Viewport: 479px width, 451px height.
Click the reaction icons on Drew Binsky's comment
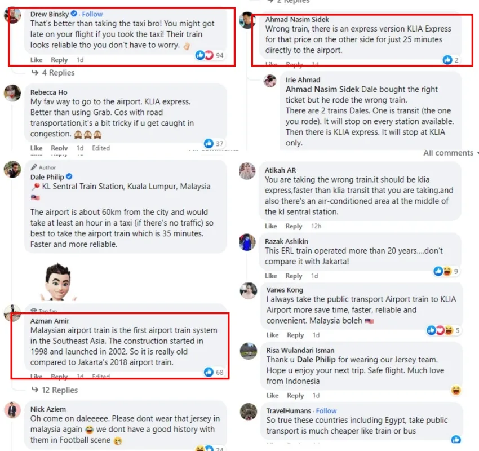click(x=205, y=55)
